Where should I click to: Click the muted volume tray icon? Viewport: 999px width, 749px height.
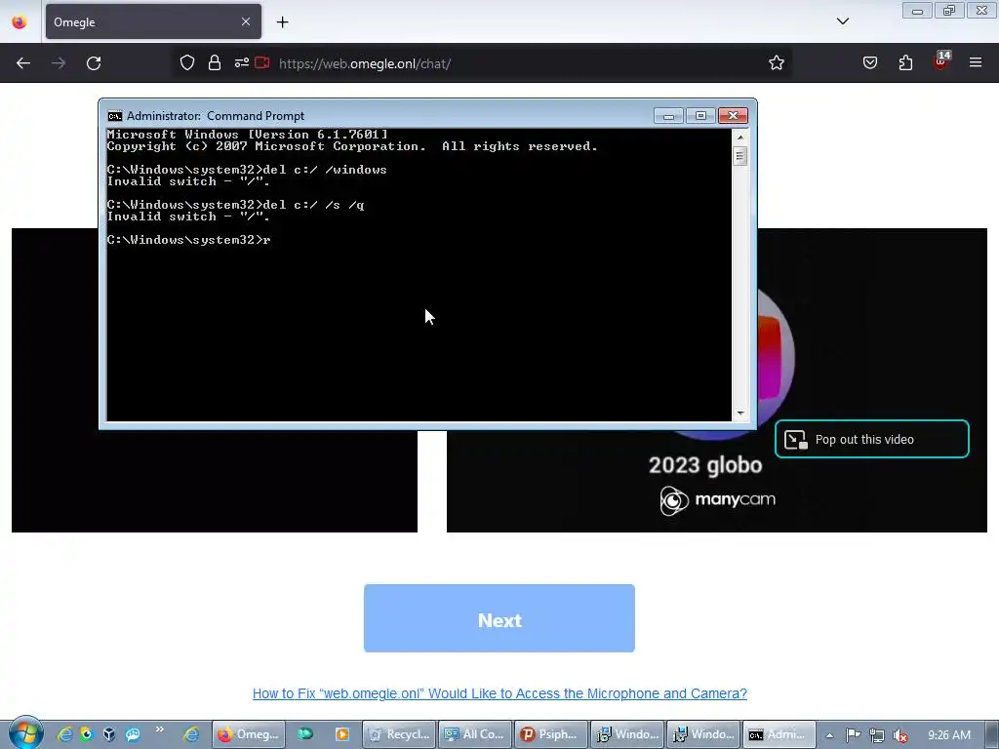900,735
